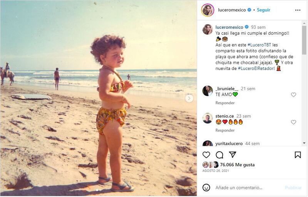Open yuritaxlucero's profile from the username
Image resolution: width=308 pixels, height=197 pixels.
click(x=229, y=144)
